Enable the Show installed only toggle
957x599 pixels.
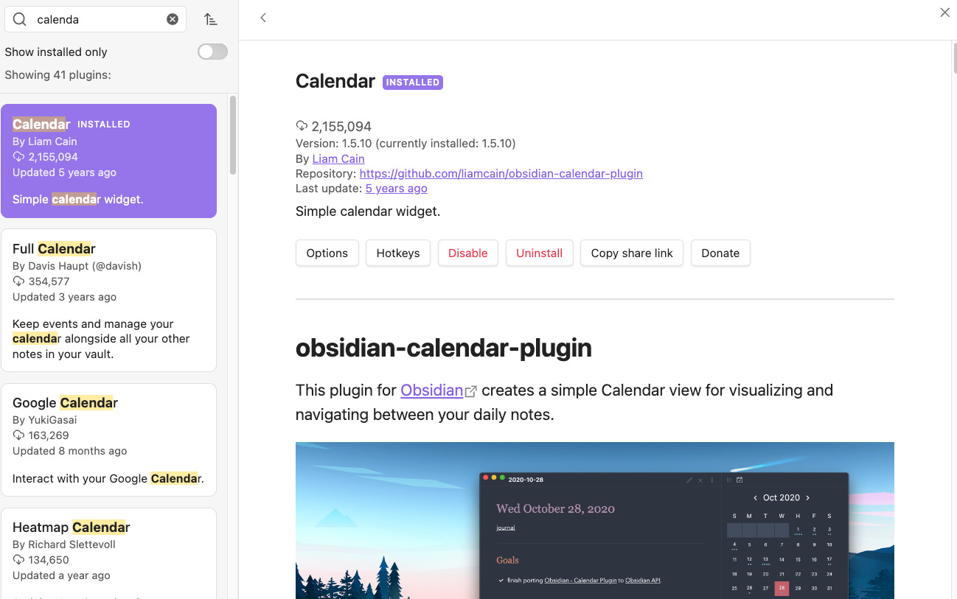[x=212, y=52]
